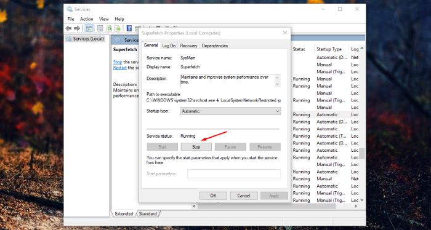Click the path to executable text
This screenshot has width=431, height=230.
[x=214, y=100]
